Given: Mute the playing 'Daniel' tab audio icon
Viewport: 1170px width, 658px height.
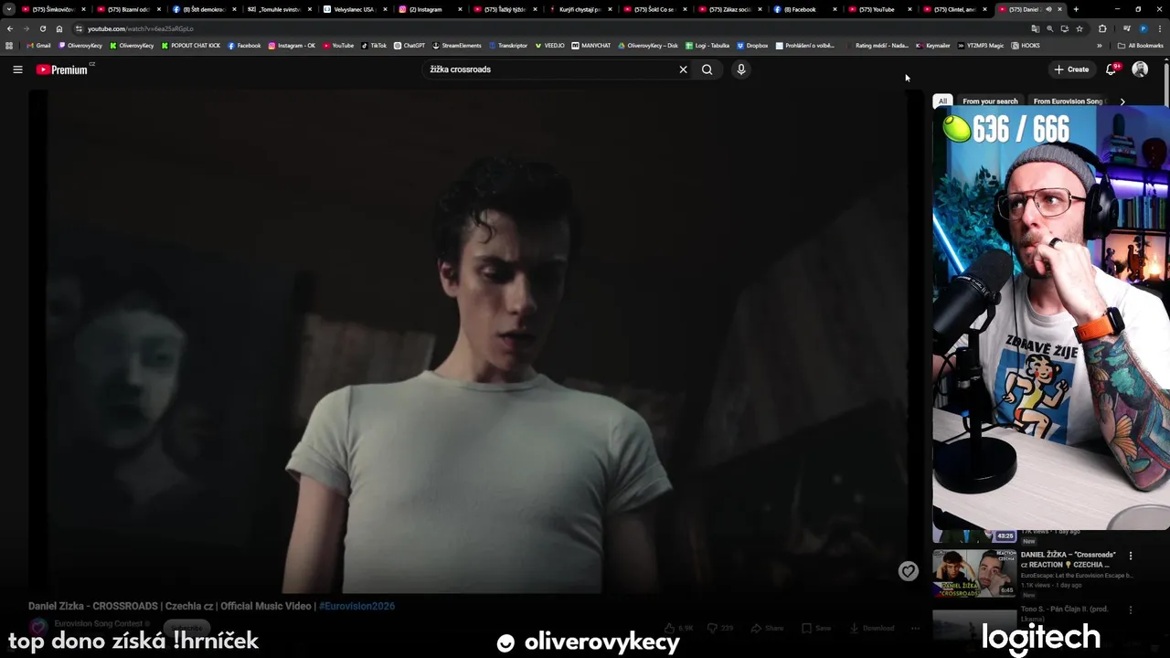Looking at the screenshot, I should [x=1048, y=9].
